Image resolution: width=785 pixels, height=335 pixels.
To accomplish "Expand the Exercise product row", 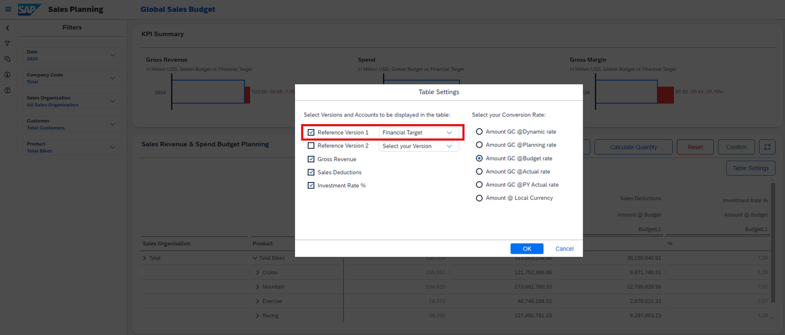I will point(258,301).
